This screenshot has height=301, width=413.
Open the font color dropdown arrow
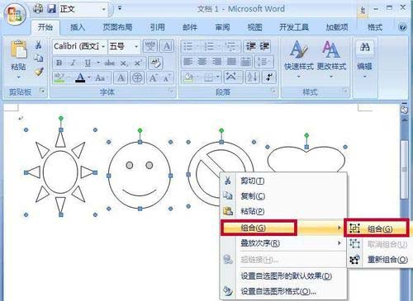tap(89, 78)
